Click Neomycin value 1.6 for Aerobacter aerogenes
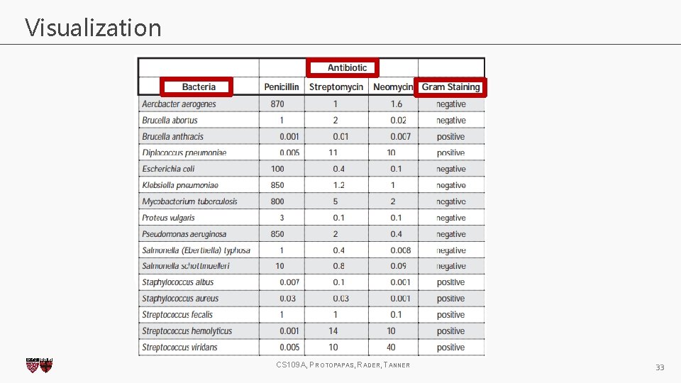The width and height of the screenshot is (681, 383). click(396, 104)
